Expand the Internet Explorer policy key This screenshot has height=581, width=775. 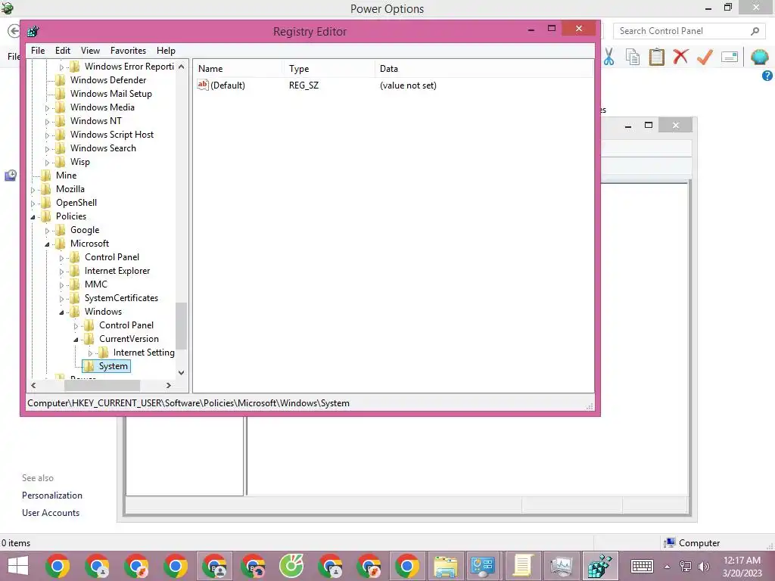click(x=61, y=272)
